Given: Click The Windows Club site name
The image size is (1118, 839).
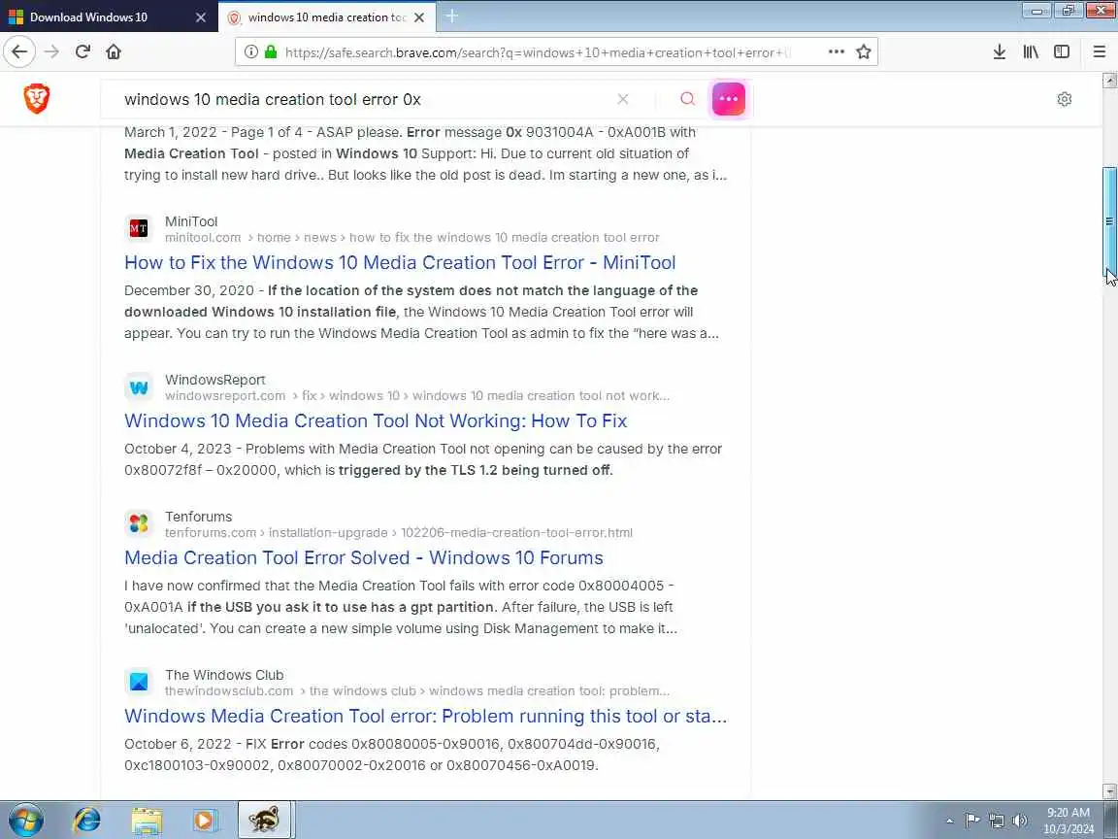Looking at the screenshot, I should click(x=224, y=676).
